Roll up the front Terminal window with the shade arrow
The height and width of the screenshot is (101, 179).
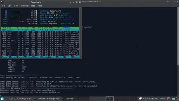[70, 2]
